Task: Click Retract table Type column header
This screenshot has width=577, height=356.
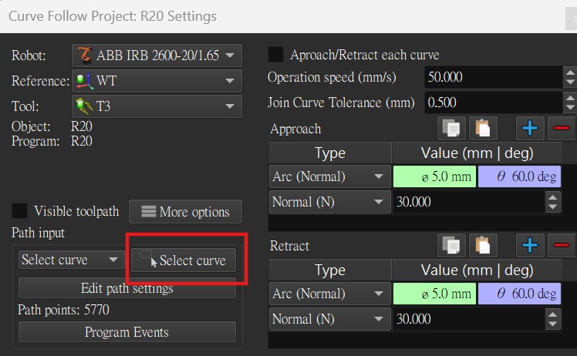Action: 329,270
